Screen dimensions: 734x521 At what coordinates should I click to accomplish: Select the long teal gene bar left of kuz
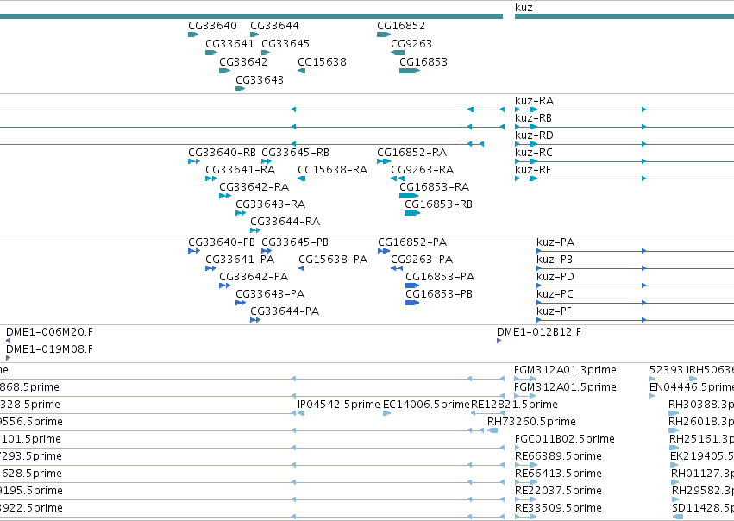[x=251, y=17]
